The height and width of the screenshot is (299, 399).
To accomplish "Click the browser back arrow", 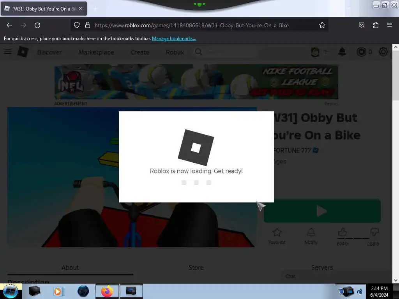I will [x=9, y=25].
